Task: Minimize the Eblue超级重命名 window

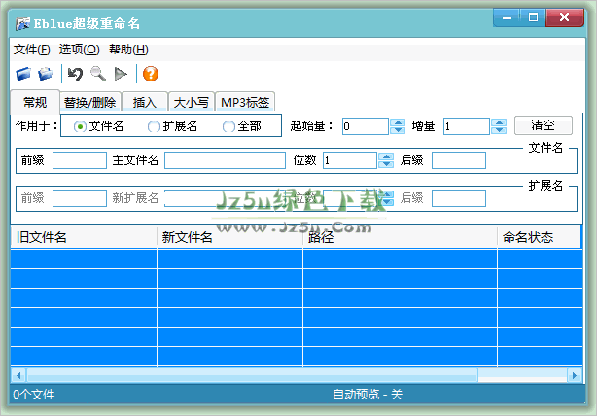Action: pyautogui.click(x=507, y=17)
